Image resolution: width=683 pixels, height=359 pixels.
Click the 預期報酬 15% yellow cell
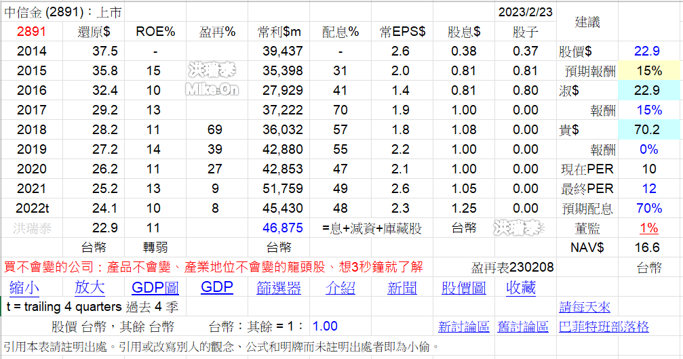click(x=649, y=71)
